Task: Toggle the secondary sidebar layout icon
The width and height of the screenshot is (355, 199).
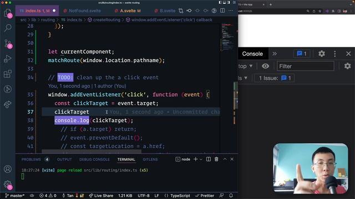Action: 229,2
